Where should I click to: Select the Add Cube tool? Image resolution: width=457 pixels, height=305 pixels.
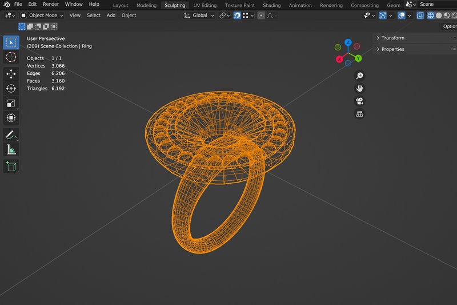pos(11,167)
